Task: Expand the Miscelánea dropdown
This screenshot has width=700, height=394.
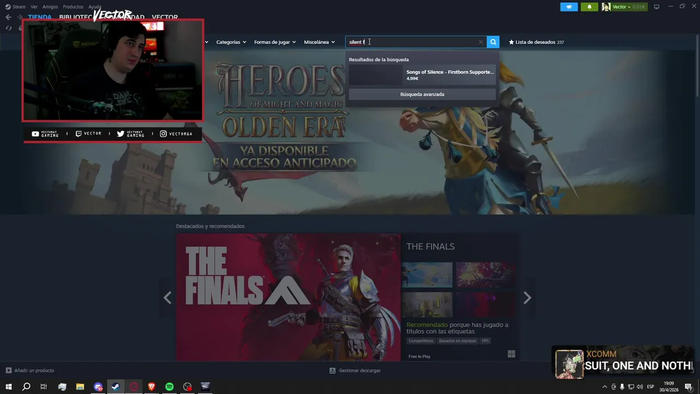Action: [319, 42]
